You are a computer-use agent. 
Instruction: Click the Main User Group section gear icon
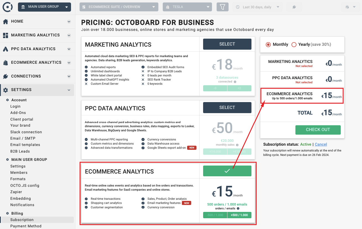point(7,159)
